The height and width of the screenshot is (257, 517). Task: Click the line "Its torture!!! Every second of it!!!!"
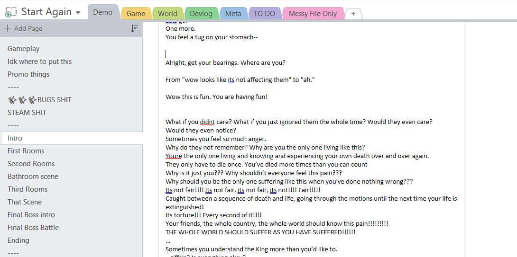[213, 215]
